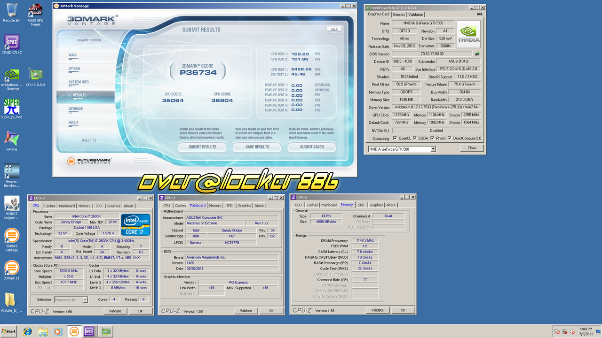Open AISuite_II folder on desktop
This screenshot has width=602, height=338.
tap(12, 302)
